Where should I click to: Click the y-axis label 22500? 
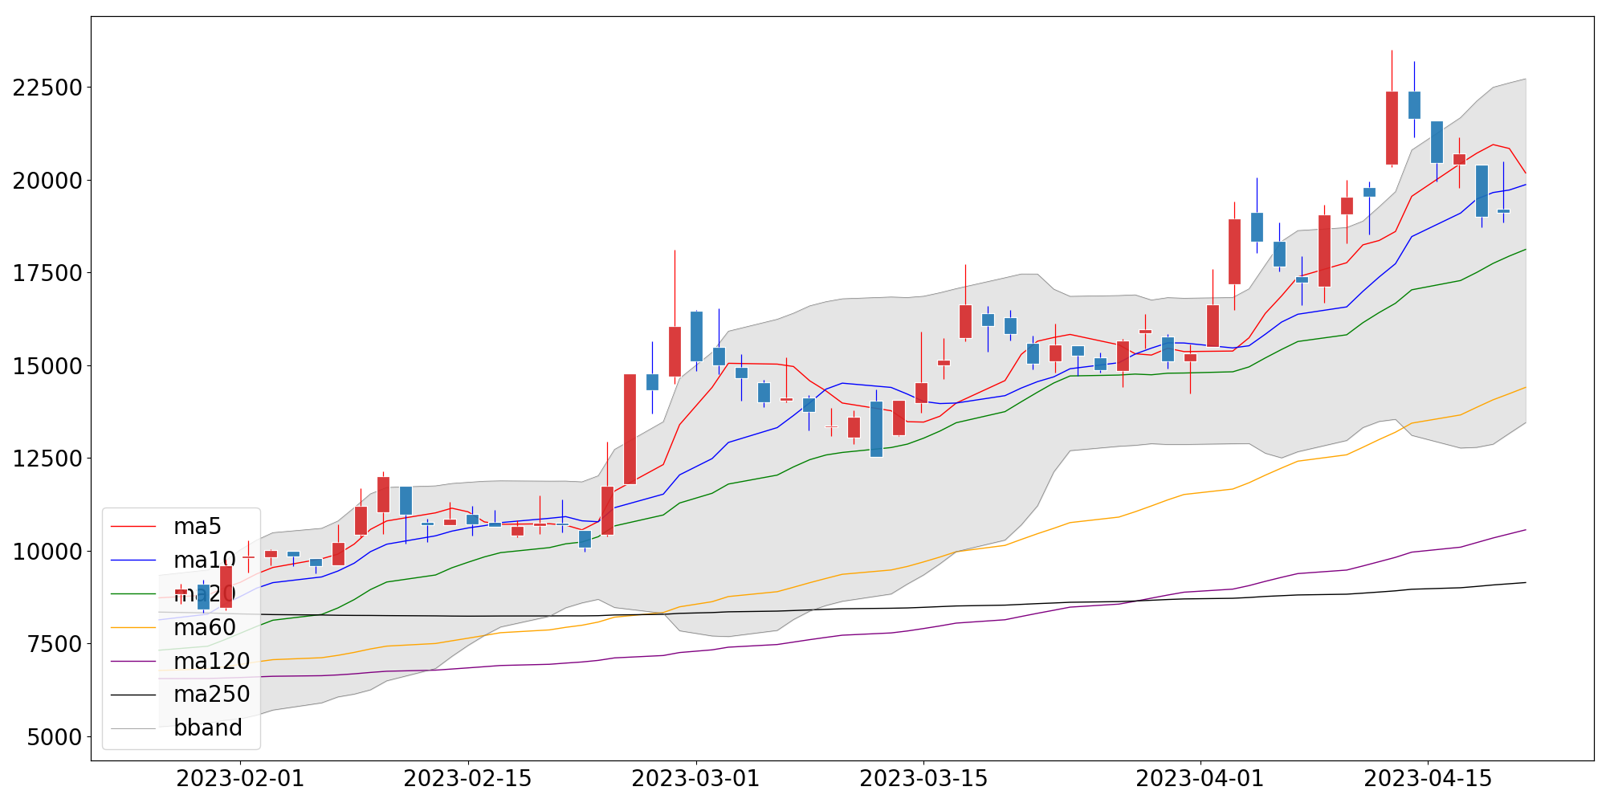pyautogui.click(x=47, y=88)
